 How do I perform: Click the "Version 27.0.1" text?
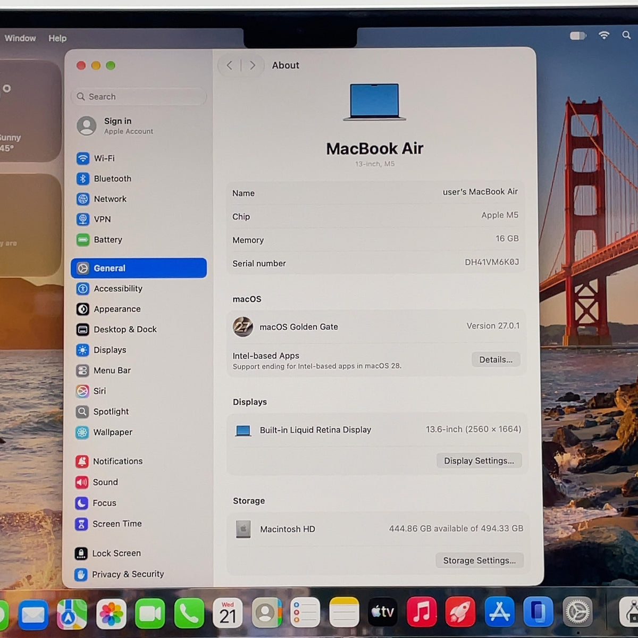pos(493,326)
